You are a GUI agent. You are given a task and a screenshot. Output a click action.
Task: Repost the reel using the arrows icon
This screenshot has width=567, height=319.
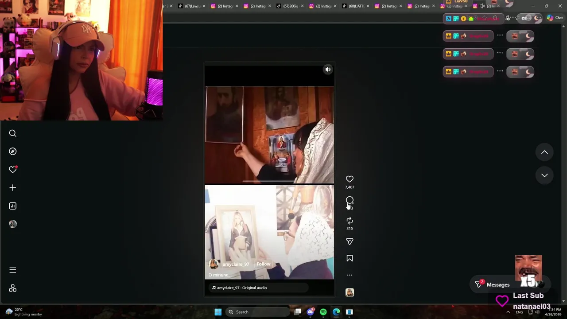pyautogui.click(x=350, y=221)
